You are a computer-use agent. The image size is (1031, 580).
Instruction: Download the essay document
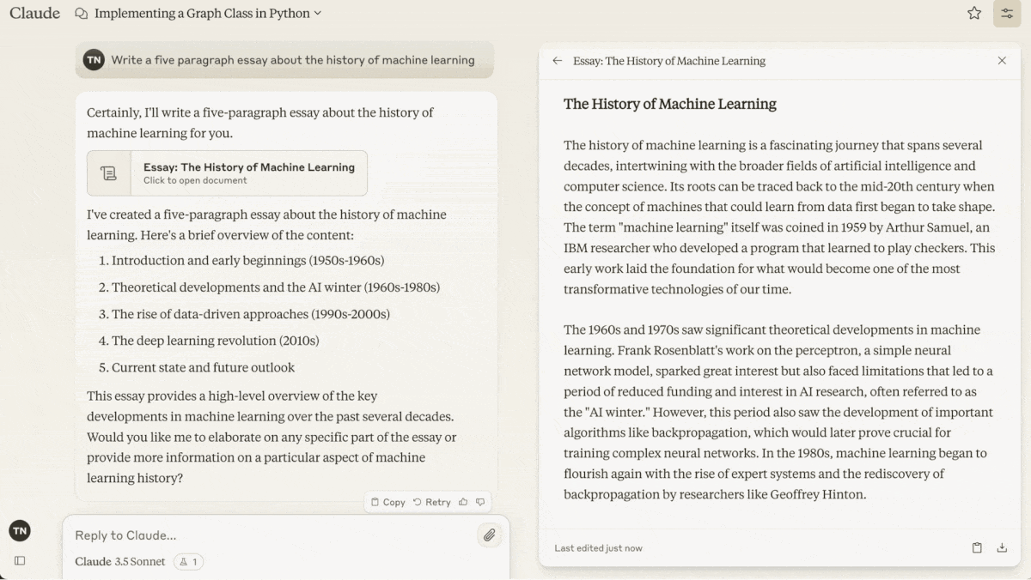[x=1002, y=547]
